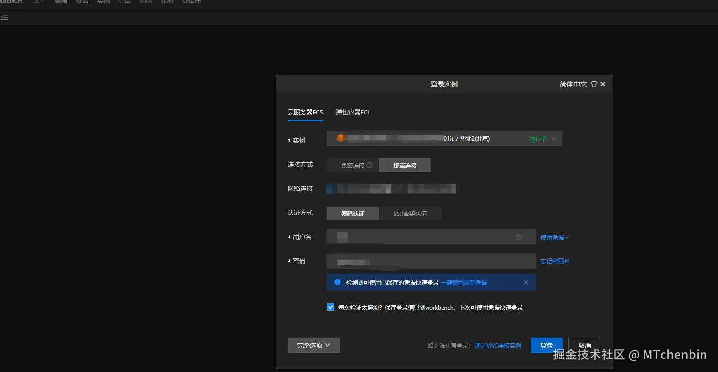This screenshot has width=718, height=372.
Task: Open the skin theme shirt icon
Action: (x=594, y=84)
